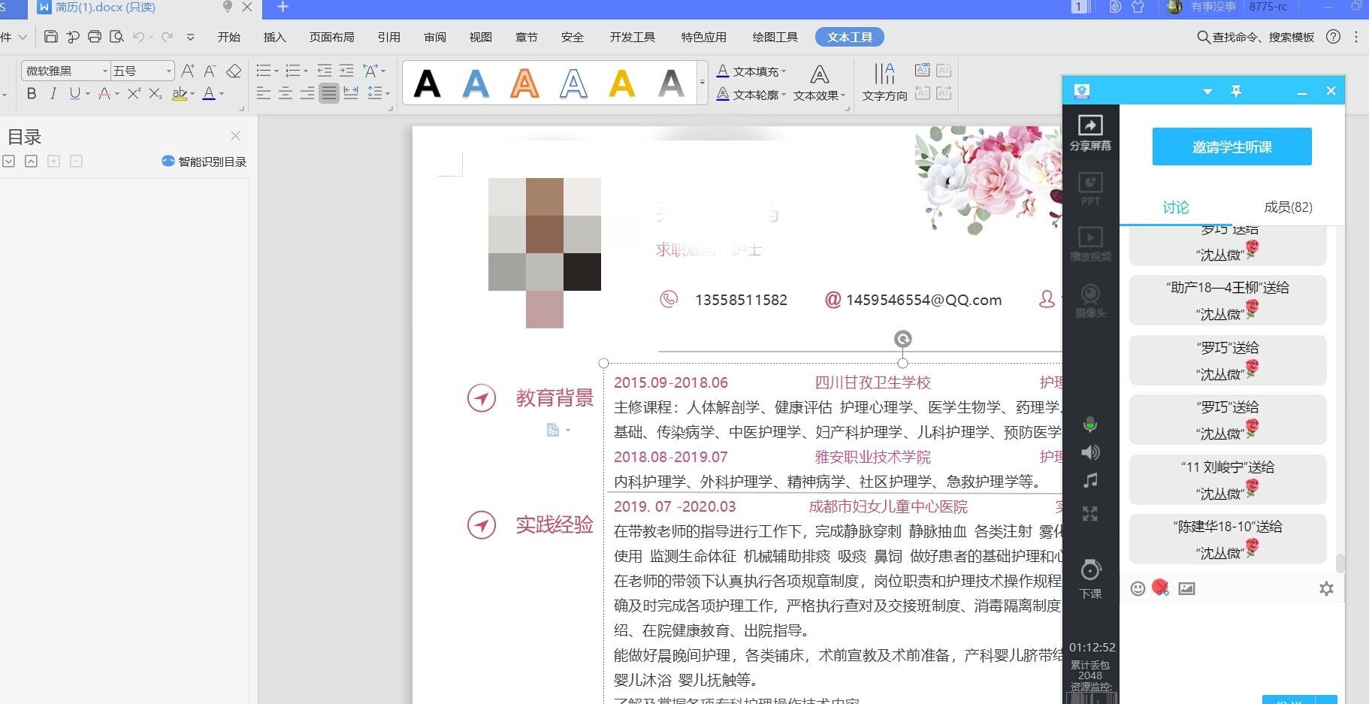Click the text direction tool
Image resolution: width=1369 pixels, height=704 pixels.
click(884, 82)
